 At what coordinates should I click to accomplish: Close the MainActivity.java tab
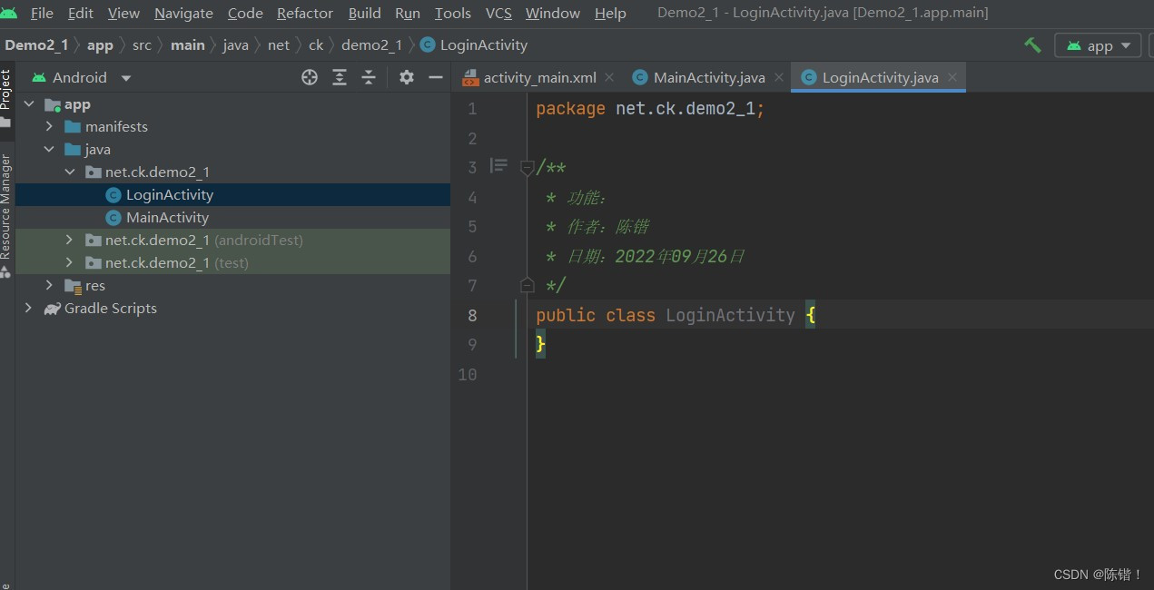[778, 78]
